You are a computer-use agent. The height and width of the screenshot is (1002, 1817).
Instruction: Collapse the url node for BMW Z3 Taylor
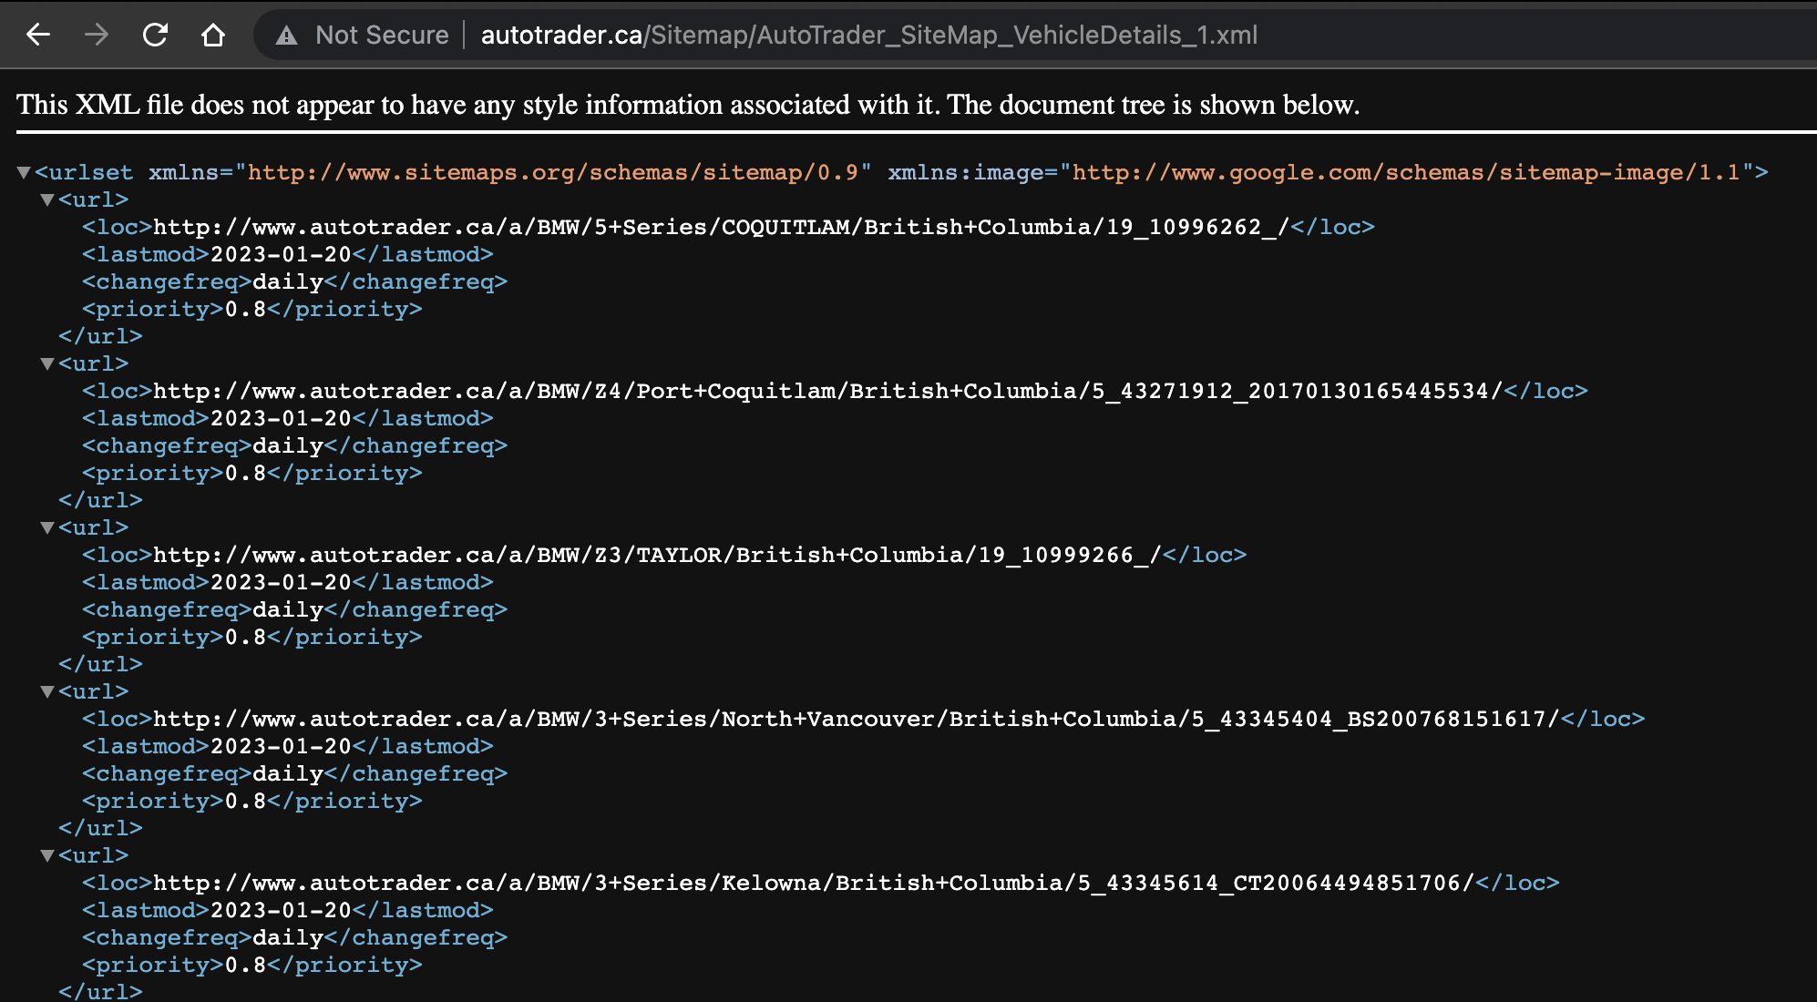47,527
